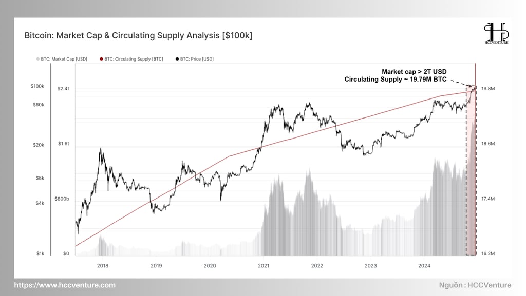
Task: Click the Circulating Supply ~ 19.79M BTC annotation
Action: [x=396, y=80]
